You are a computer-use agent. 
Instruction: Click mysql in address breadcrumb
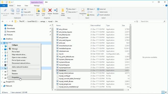click(x=50, y=21)
